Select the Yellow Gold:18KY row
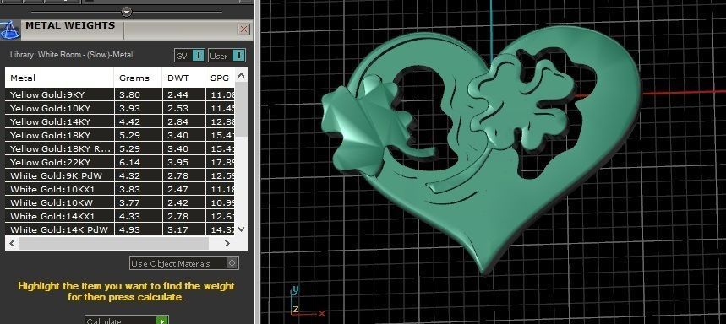 tap(120, 136)
